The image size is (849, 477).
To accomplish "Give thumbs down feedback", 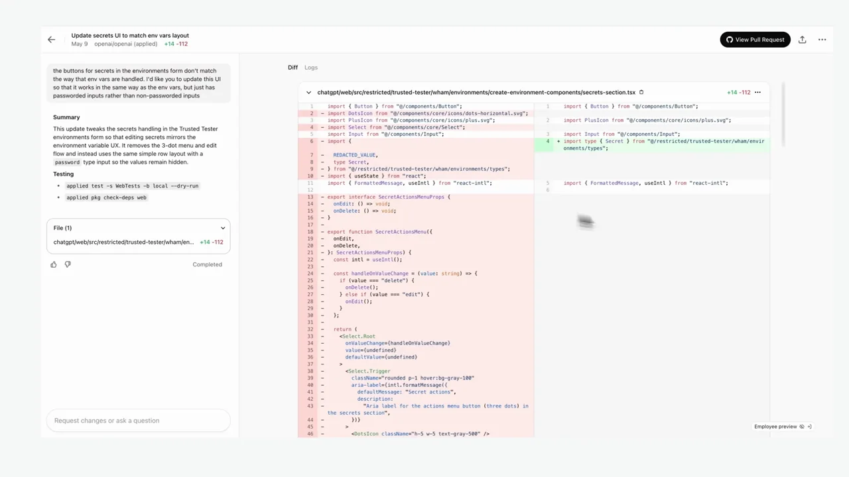I will (68, 264).
